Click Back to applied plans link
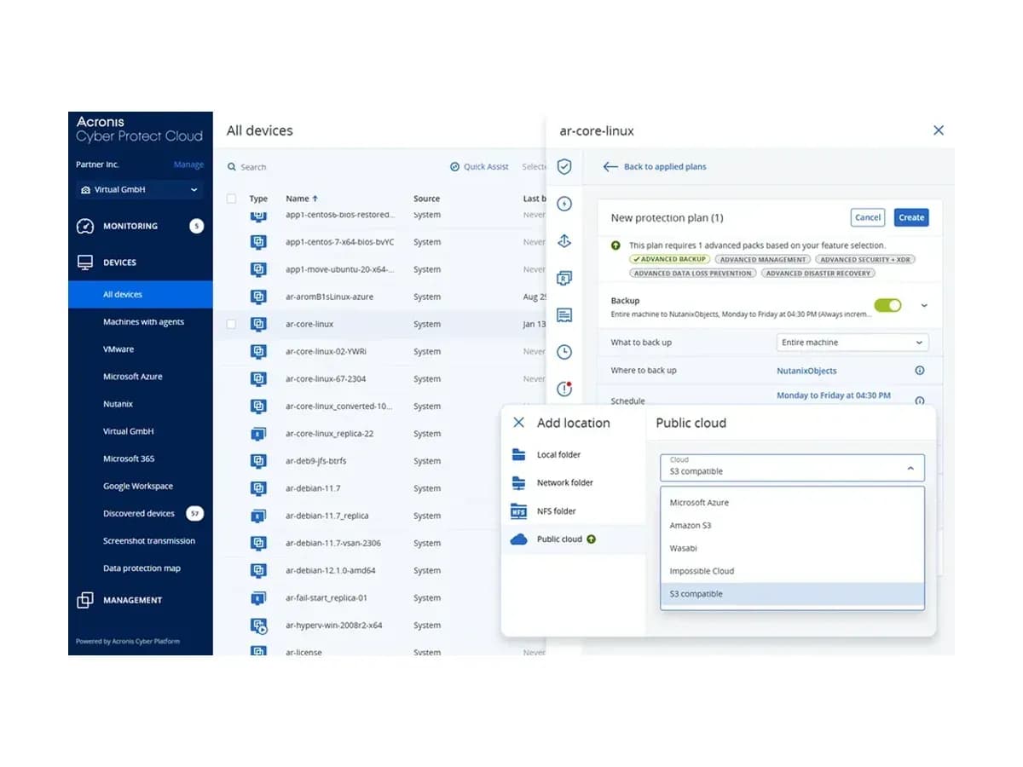The height and width of the screenshot is (767, 1023). (665, 167)
